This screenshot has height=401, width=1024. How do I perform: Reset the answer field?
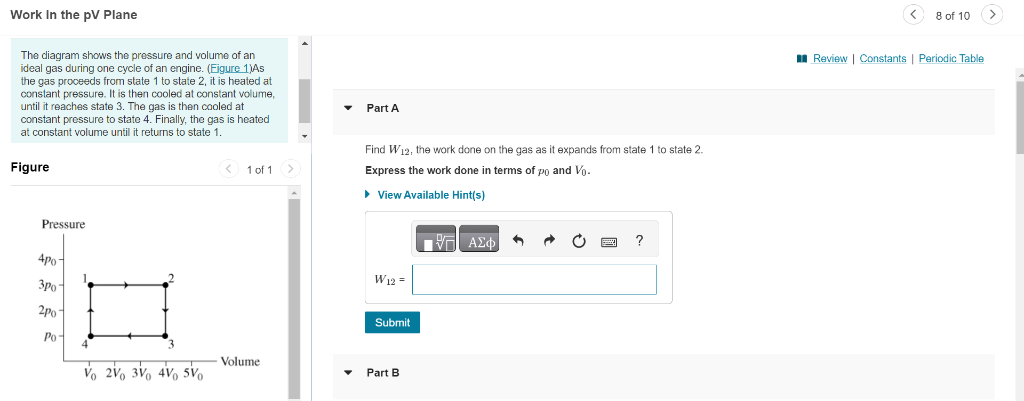click(x=579, y=241)
